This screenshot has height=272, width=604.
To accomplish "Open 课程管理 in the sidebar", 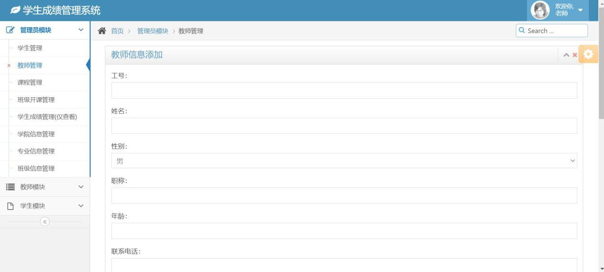I will pyautogui.click(x=30, y=82).
